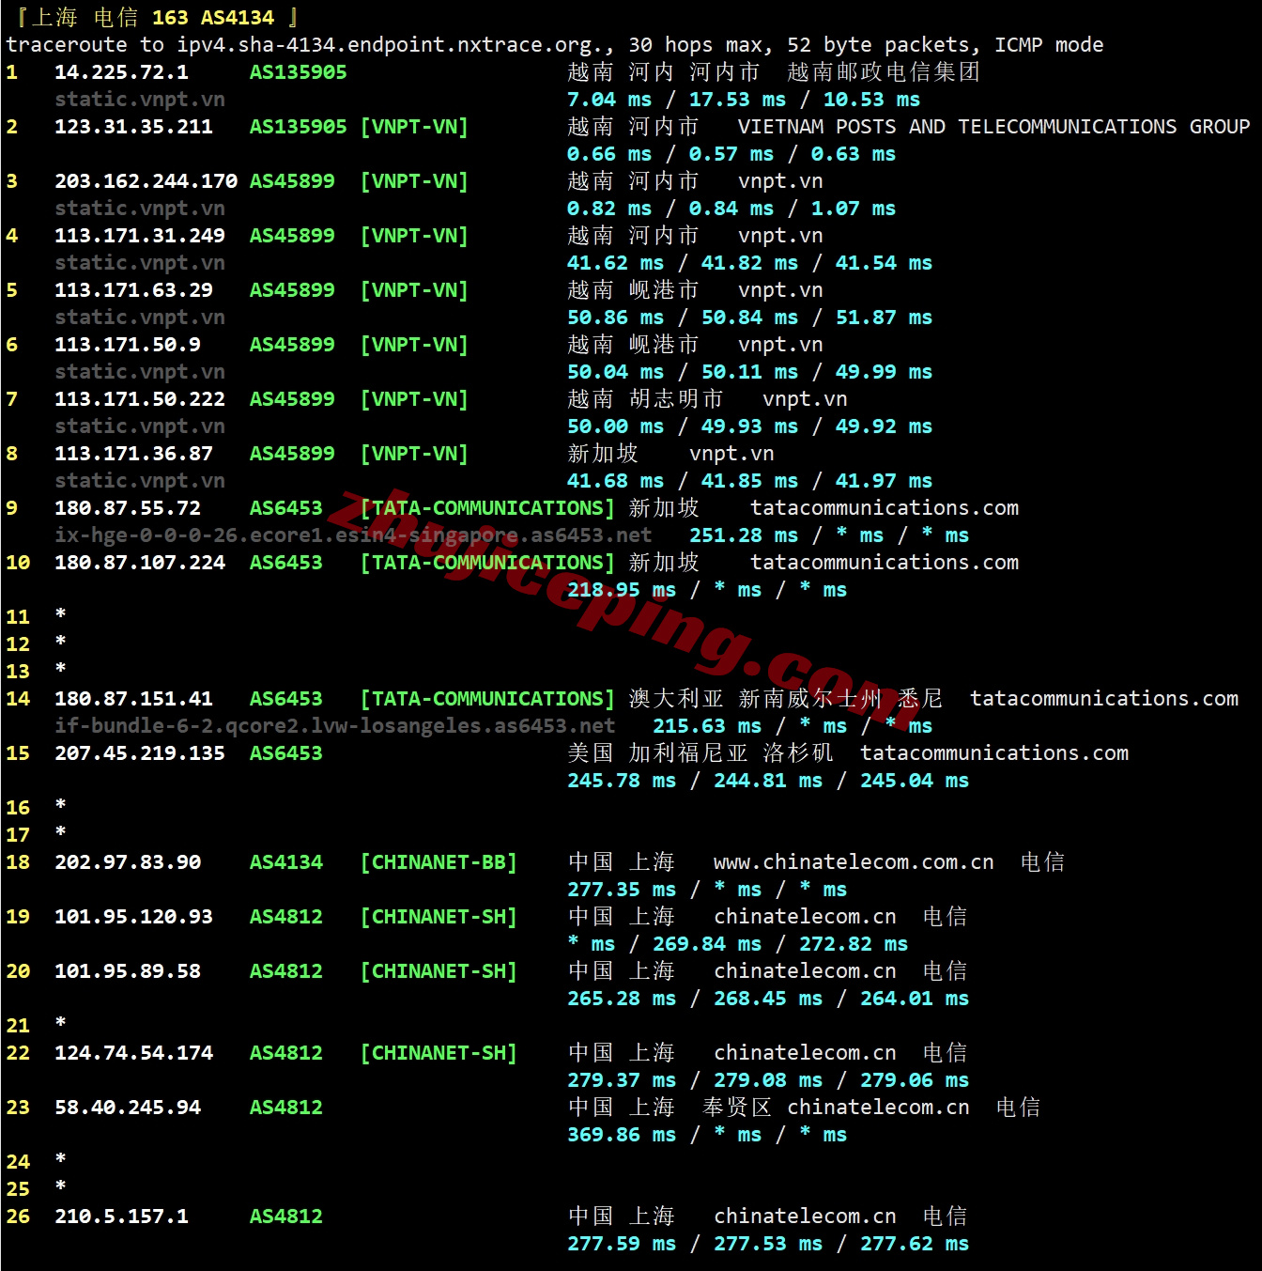The image size is (1262, 1271).
Task: Click the hostname ix-hge-0-0-0-26.ecore1.esin4-singapore.as6453.net
Action: [353, 535]
